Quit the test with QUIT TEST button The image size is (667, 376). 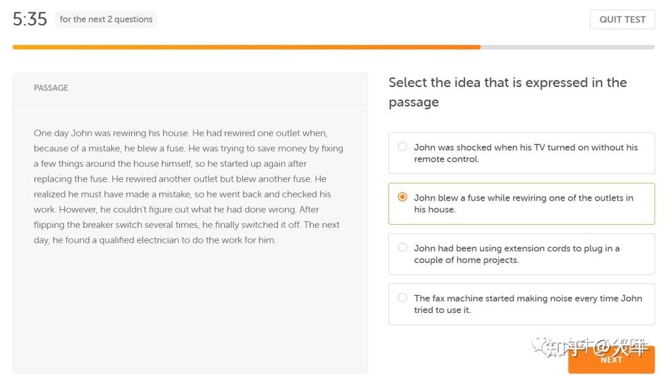623,20
